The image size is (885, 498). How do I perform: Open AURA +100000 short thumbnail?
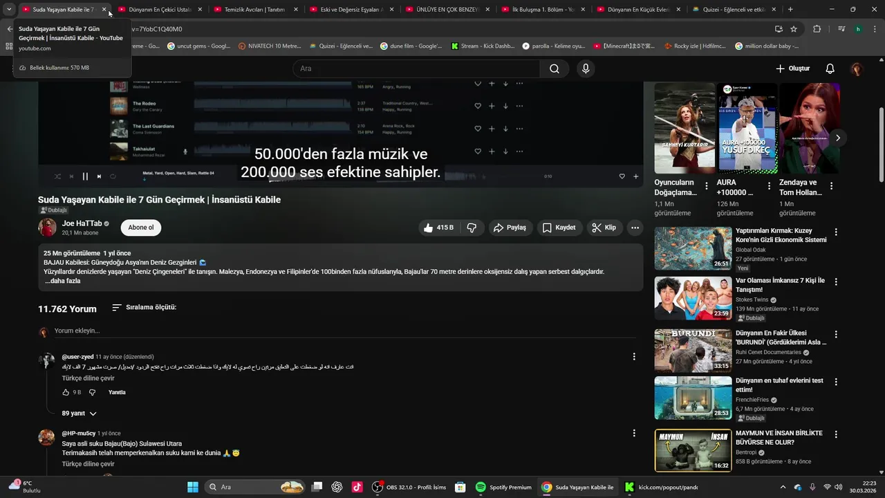(747, 128)
